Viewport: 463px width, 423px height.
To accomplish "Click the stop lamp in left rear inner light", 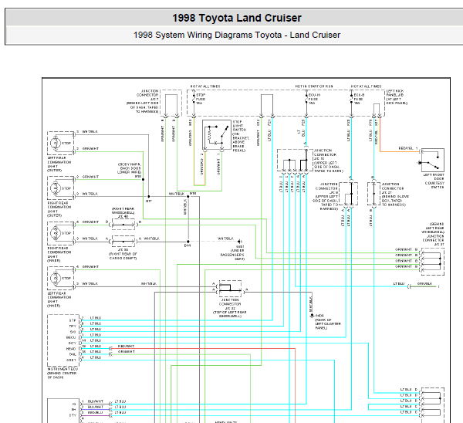I will tap(56, 278).
